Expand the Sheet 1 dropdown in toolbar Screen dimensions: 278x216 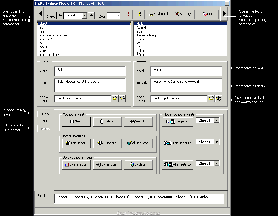(85, 16)
